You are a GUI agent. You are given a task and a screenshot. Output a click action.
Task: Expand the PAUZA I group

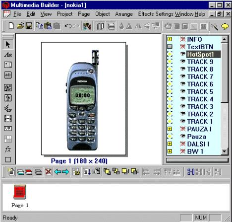tap(170, 129)
